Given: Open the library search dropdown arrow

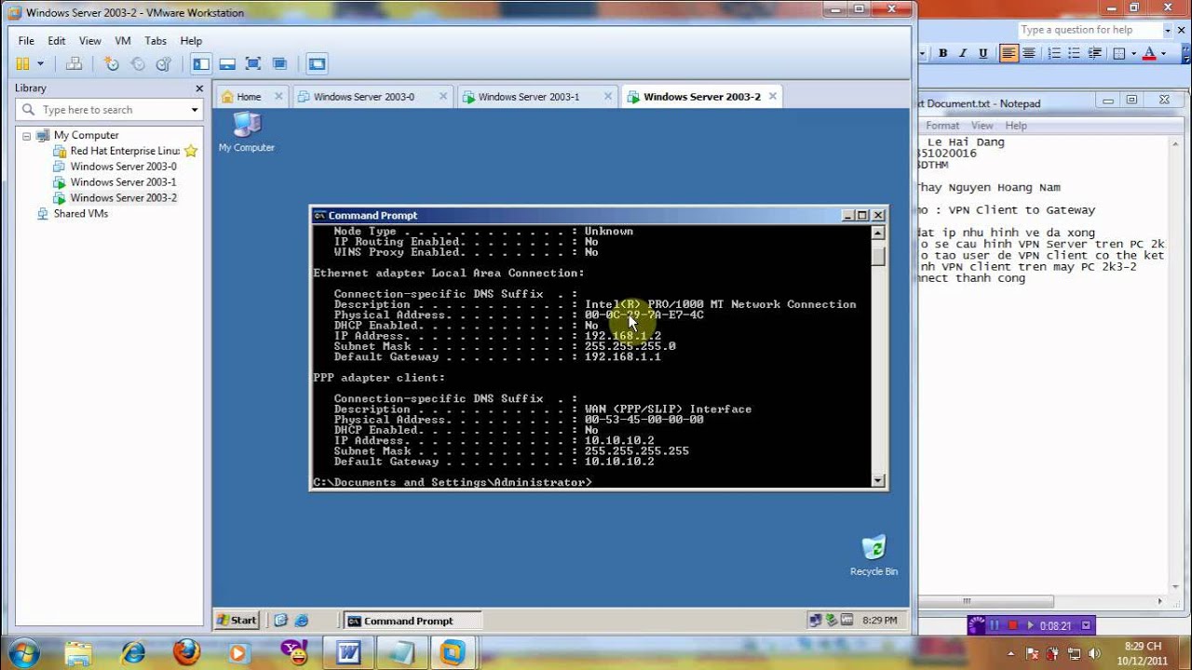Looking at the screenshot, I should click(195, 110).
